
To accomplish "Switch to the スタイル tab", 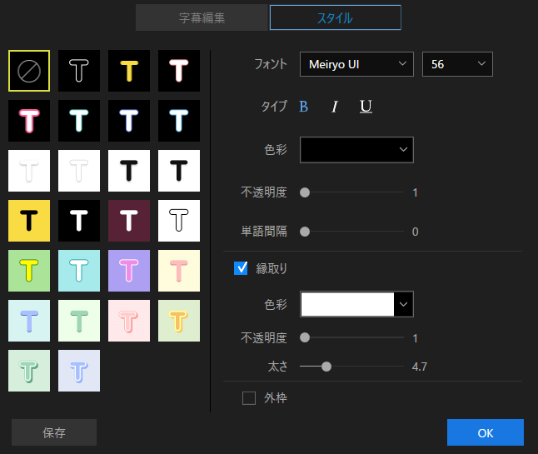I will tap(336, 17).
